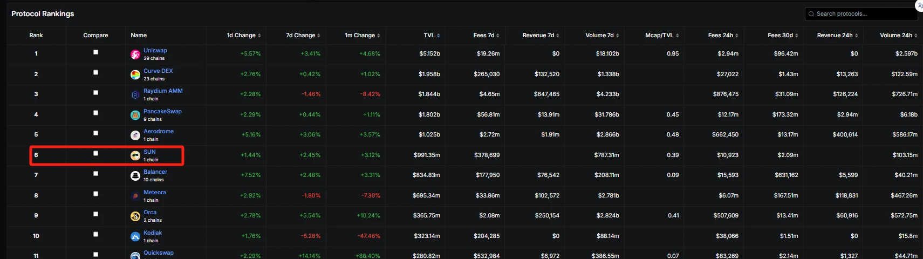Viewport: 923px width, 259px height.
Task: Click the PancakeSwap logo icon
Action: coord(135,115)
